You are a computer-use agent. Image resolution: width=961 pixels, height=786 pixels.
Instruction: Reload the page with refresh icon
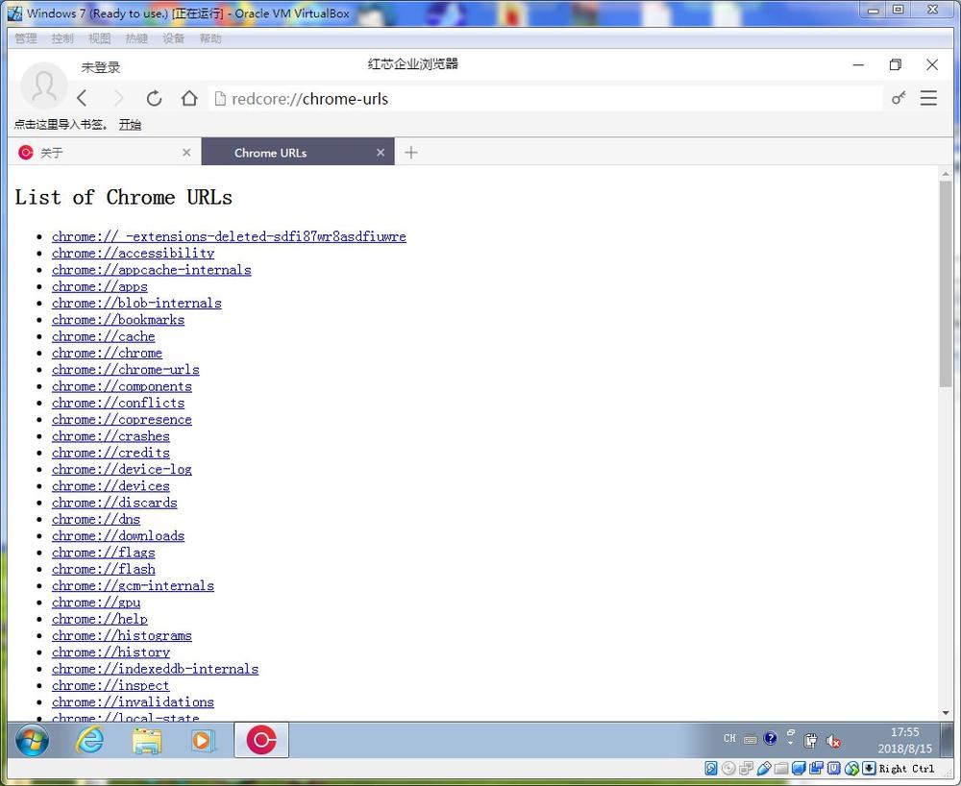tap(154, 99)
